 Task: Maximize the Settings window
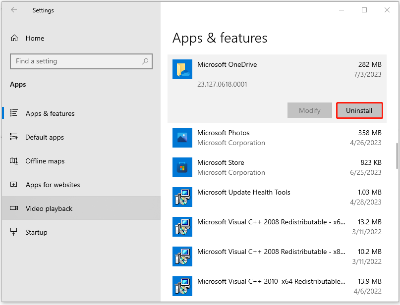coord(364,10)
